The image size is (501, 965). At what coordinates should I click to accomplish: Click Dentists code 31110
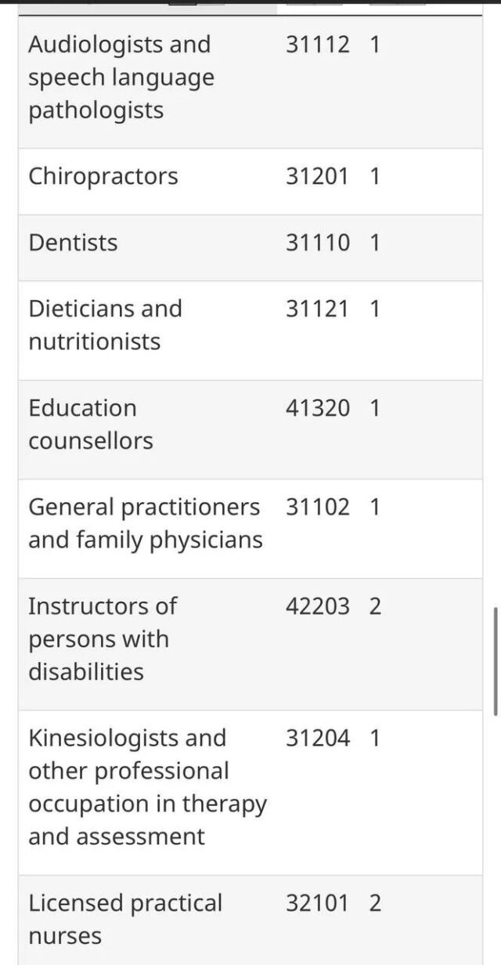point(318,243)
